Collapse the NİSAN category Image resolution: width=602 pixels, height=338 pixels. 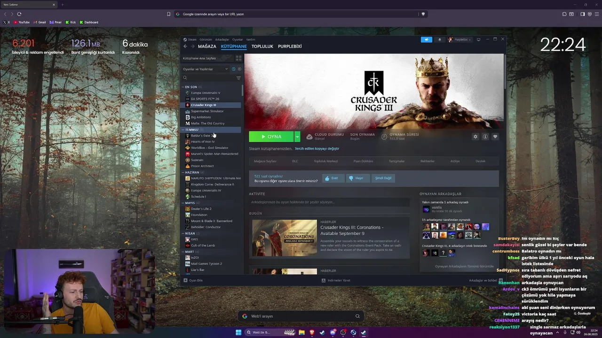point(183,233)
